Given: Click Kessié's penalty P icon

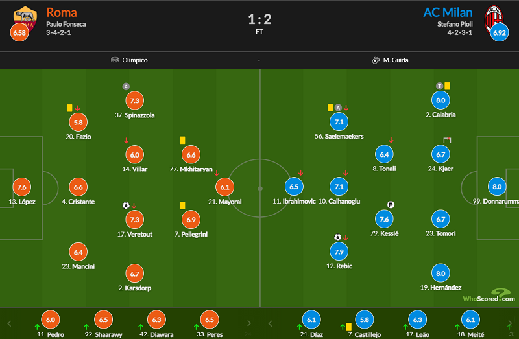Looking at the screenshot, I should coord(391,205).
